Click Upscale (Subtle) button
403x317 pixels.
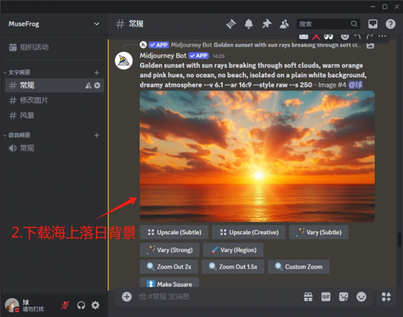click(x=174, y=232)
